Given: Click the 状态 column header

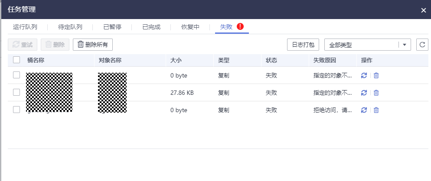Looking at the screenshot, I should point(271,61).
